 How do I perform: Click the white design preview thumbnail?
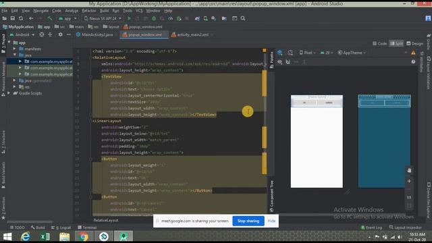click(x=317, y=141)
